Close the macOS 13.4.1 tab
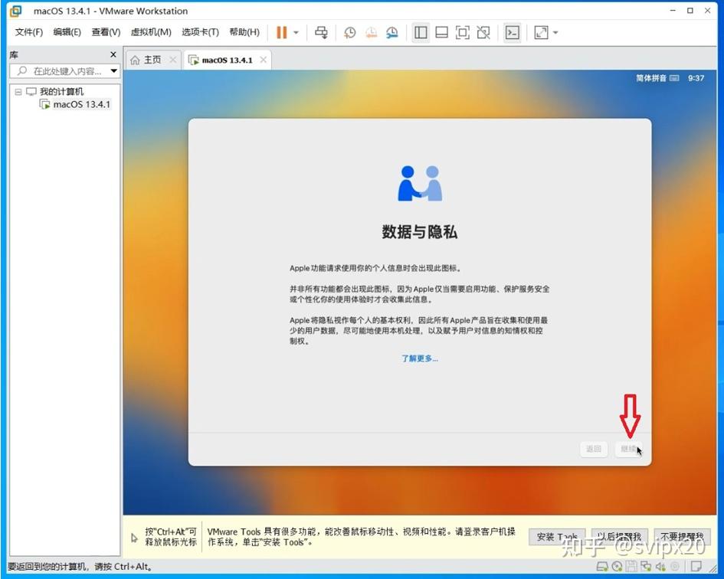The width and height of the screenshot is (724, 579). pos(264,60)
